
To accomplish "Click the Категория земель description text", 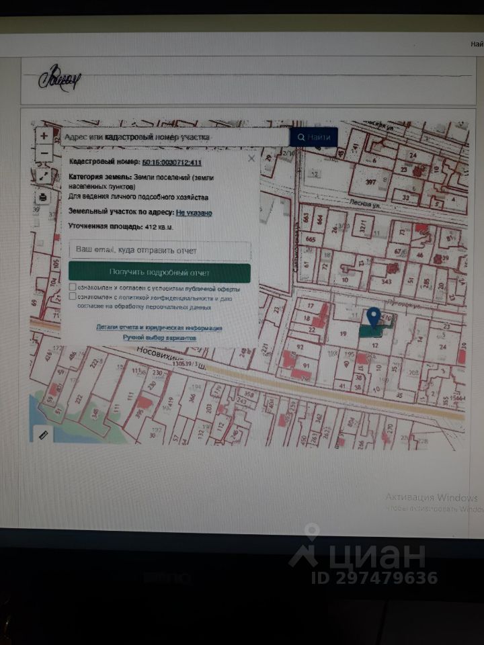I will 141,182.
